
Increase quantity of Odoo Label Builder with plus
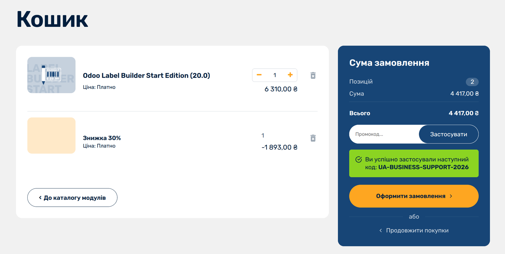(290, 75)
